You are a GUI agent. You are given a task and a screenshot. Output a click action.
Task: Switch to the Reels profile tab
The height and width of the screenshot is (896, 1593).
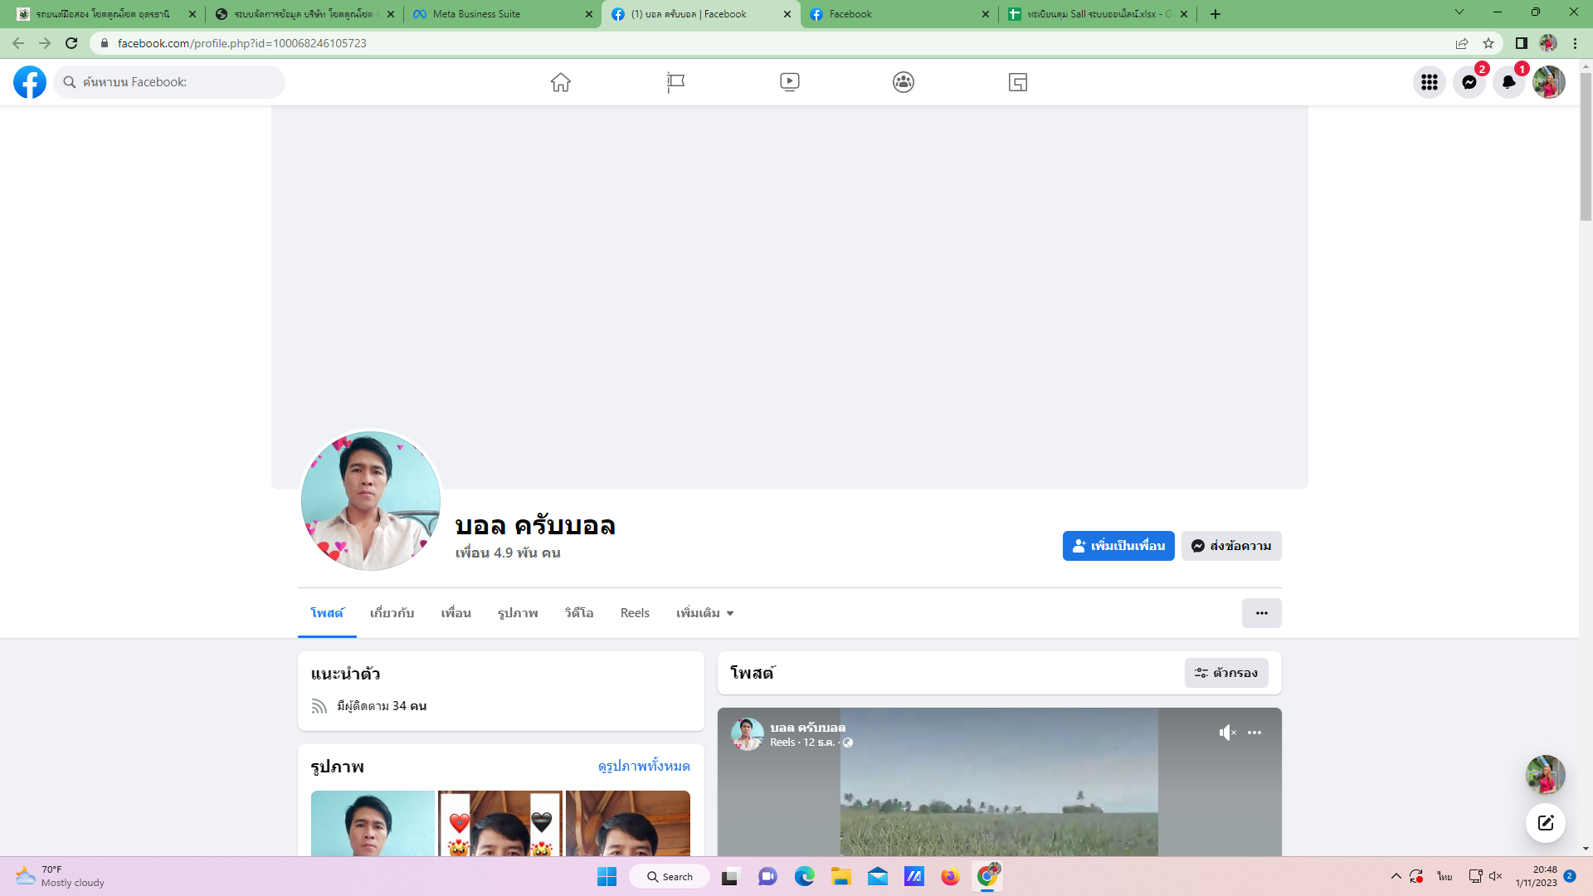pyautogui.click(x=635, y=613)
